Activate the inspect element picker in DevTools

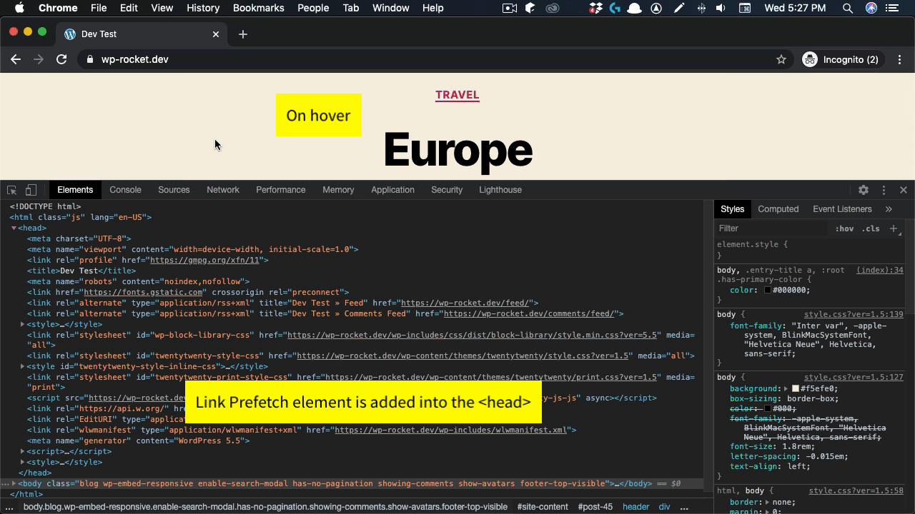coord(12,190)
